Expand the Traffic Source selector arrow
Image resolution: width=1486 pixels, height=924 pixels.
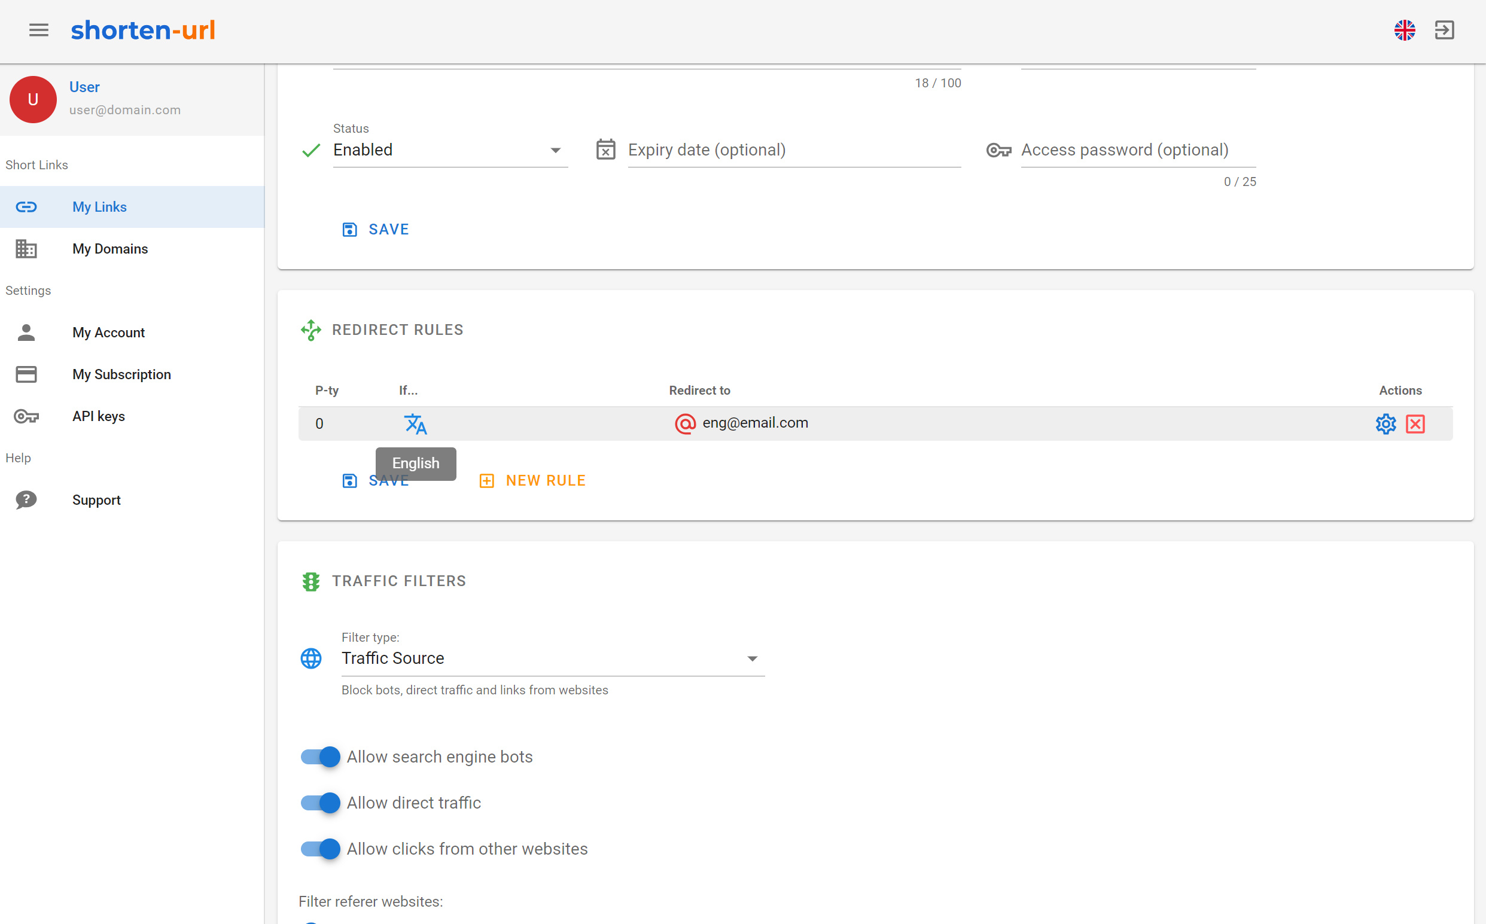tap(753, 658)
